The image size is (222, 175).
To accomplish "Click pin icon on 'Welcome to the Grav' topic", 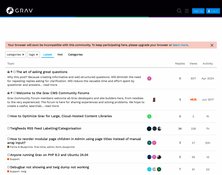I will [11, 93].
